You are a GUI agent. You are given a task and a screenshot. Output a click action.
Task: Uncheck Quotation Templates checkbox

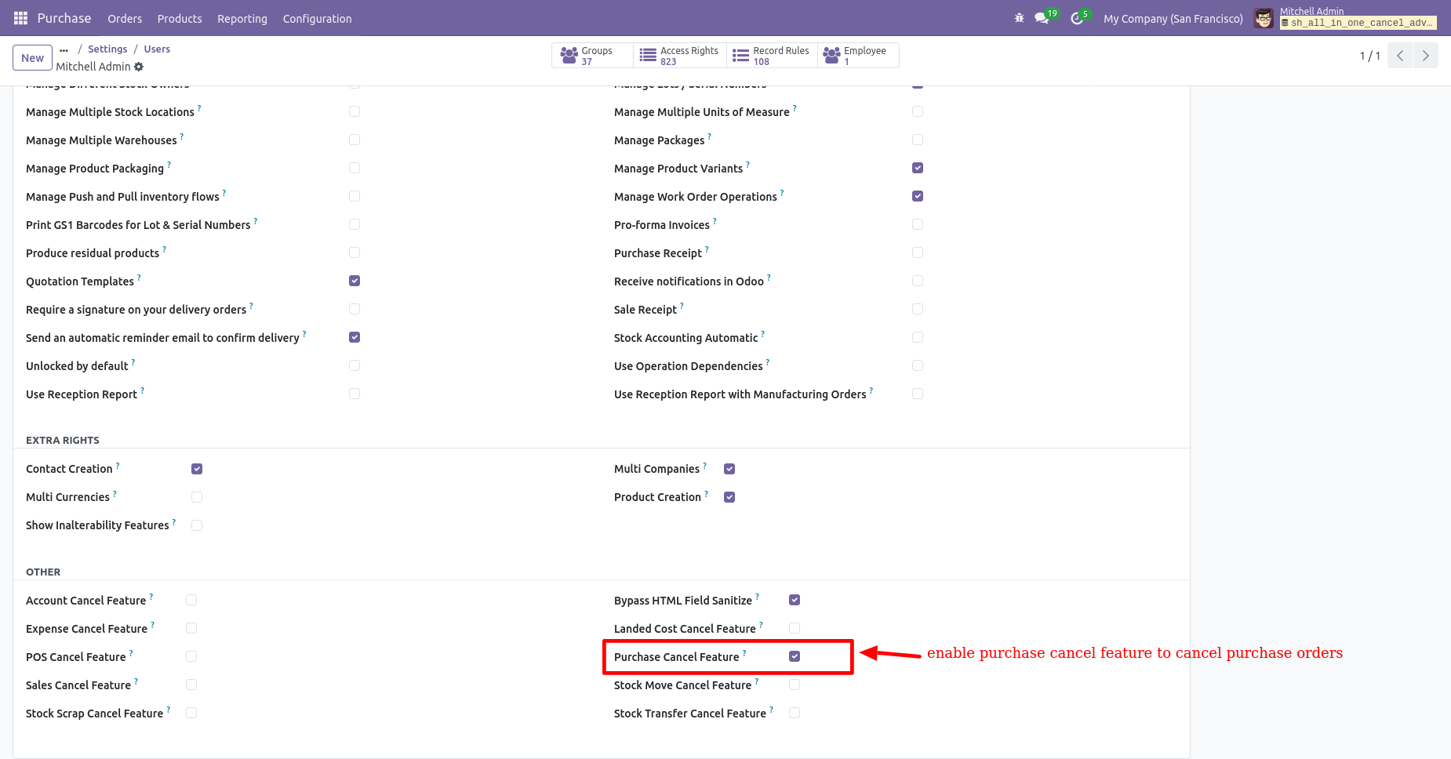pyautogui.click(x=355, y=281)
